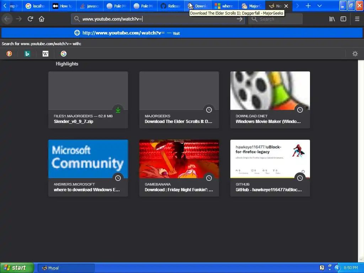
Task: Click the page vertical scrollbar
Action: pos(361,161)
